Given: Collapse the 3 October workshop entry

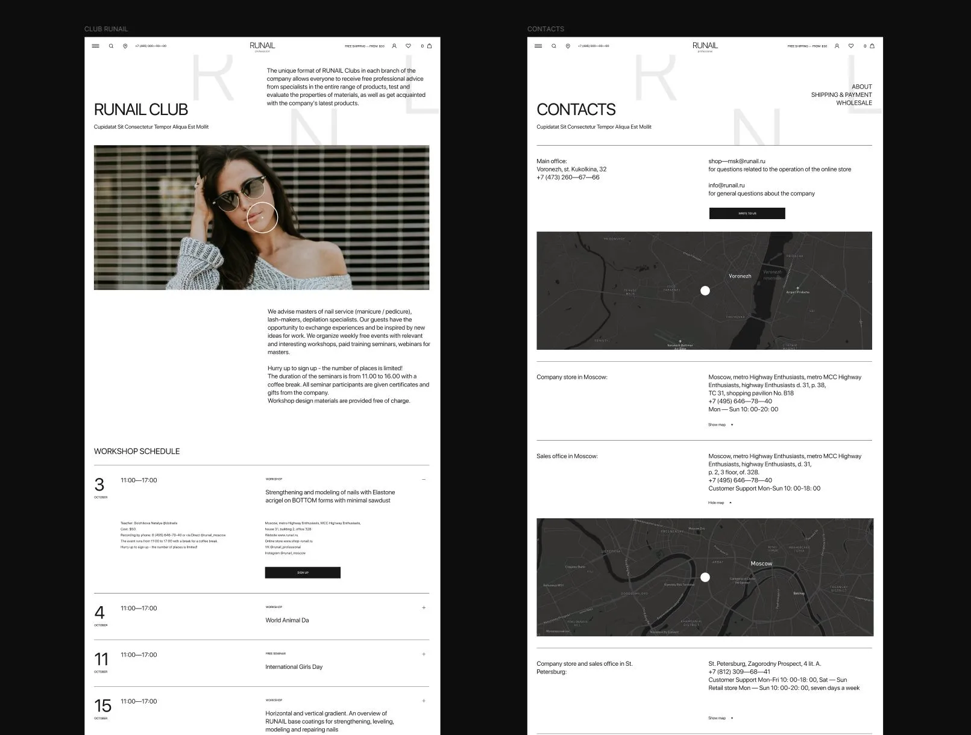Looking at the screenshot, I should tap(424, 480).
